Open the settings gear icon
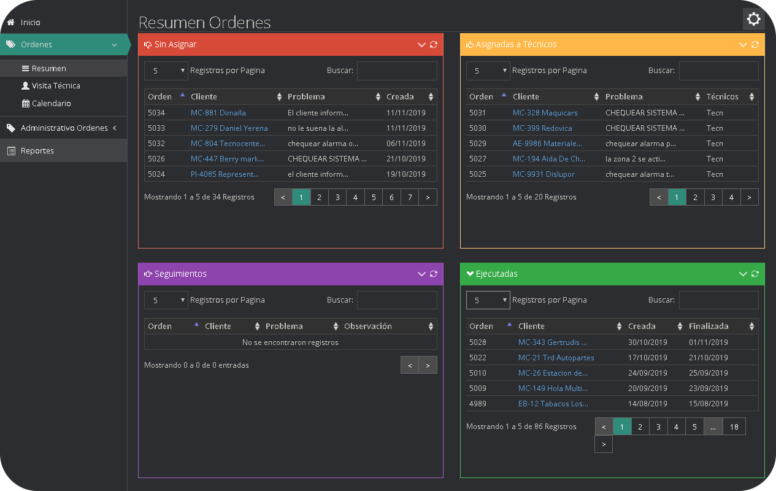The height and width of the screenshot is (491, 776). [753, 19]
